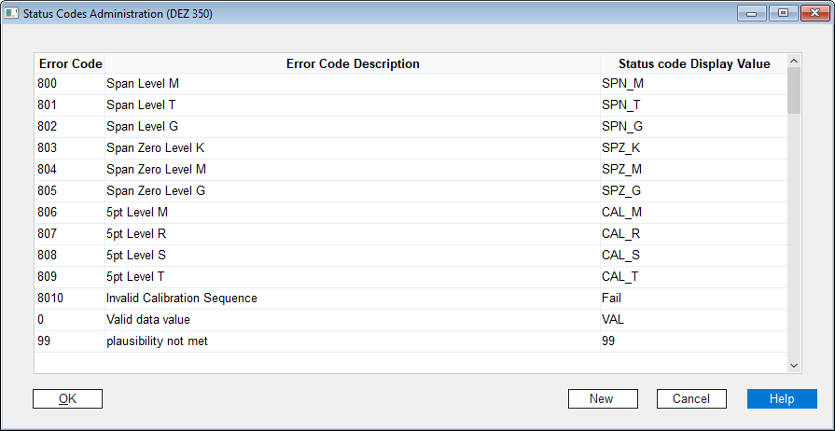Open Help for status codes

[782, 398]
